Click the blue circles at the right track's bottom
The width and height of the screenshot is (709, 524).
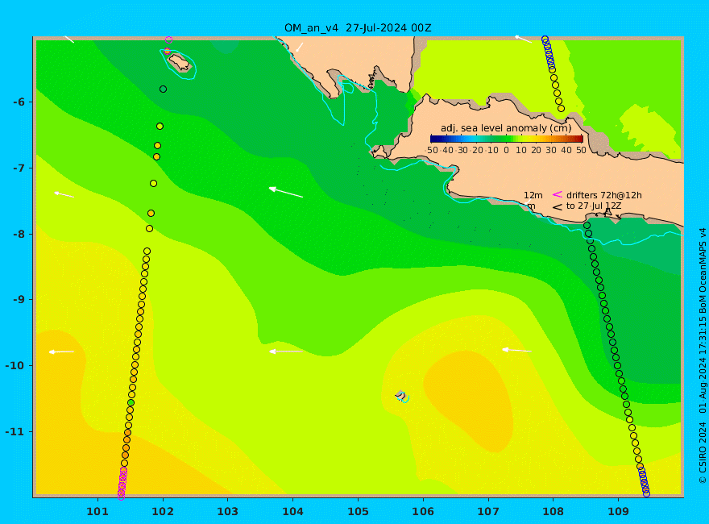click(x=644, y=482)
